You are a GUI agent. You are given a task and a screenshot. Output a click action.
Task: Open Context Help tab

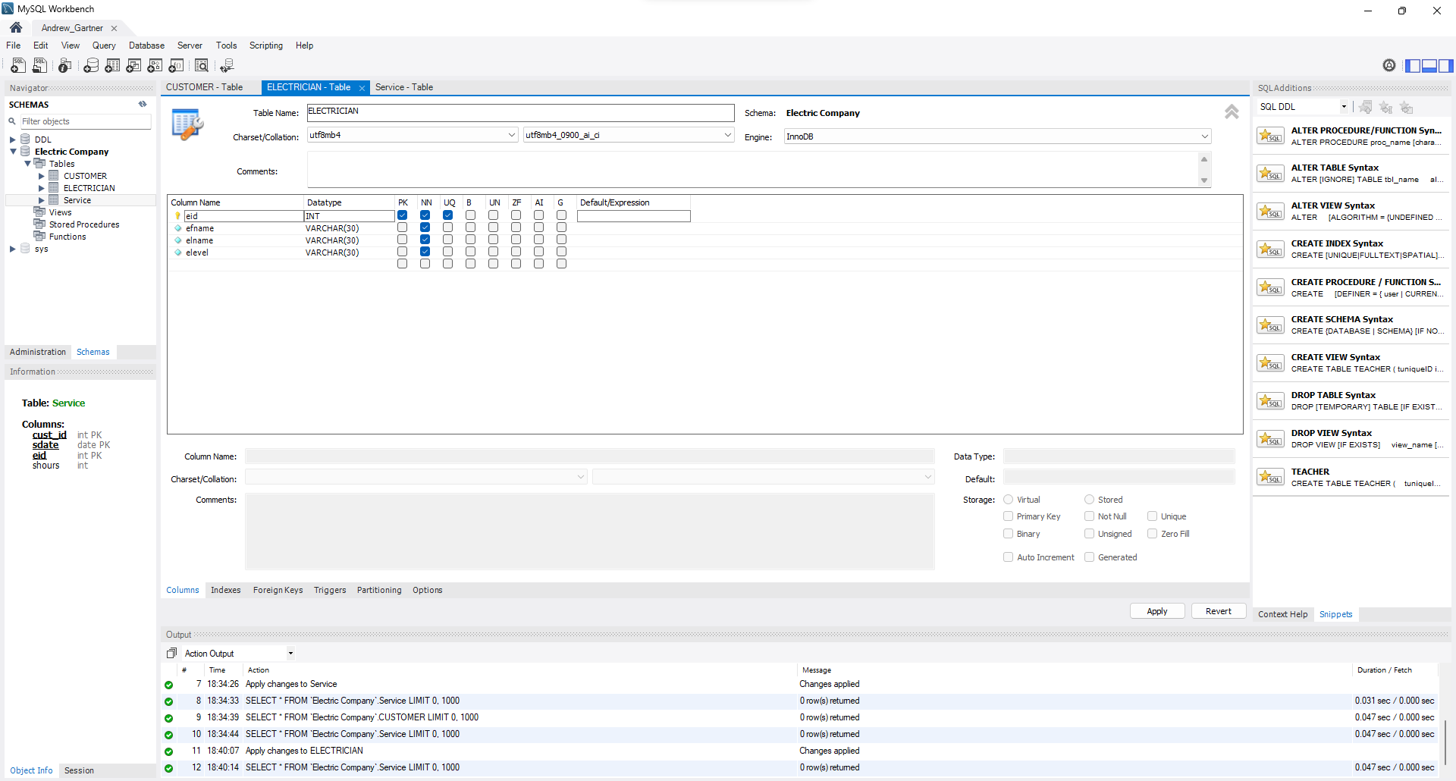pos(1283,614)
